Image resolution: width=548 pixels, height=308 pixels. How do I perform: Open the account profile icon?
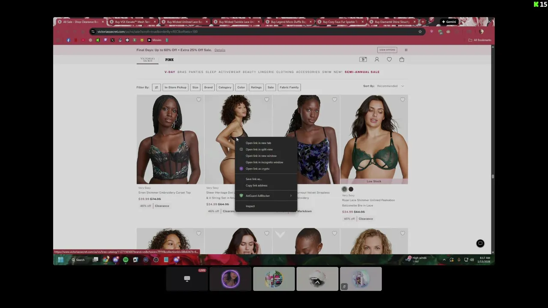pos(377,59)
